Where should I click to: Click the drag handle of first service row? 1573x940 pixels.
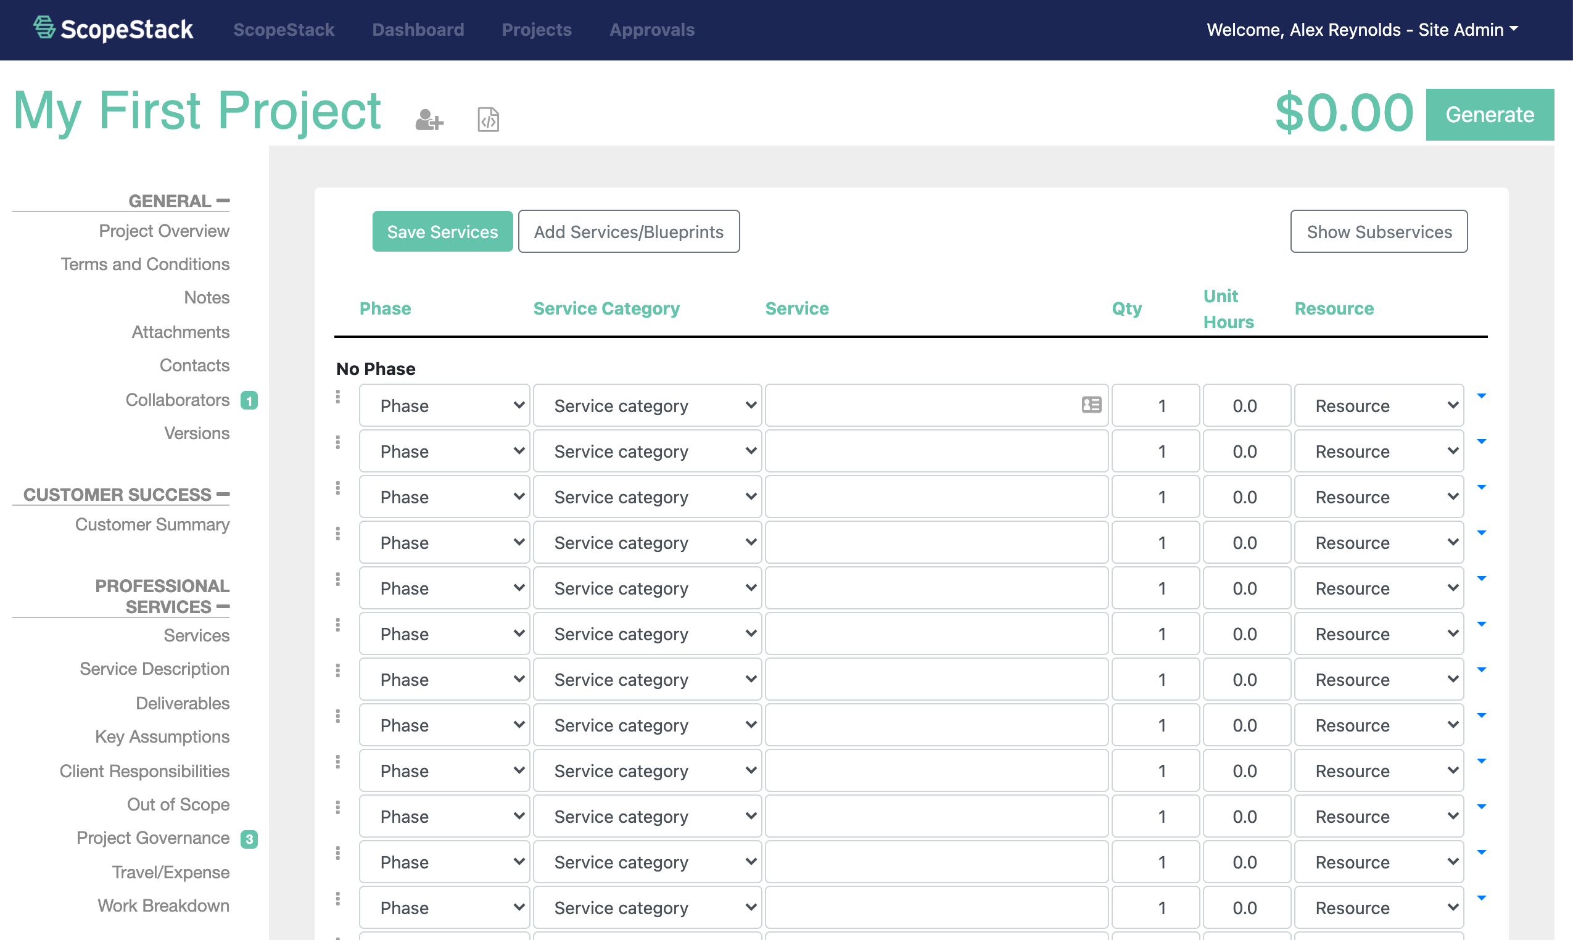click(337, 397)
